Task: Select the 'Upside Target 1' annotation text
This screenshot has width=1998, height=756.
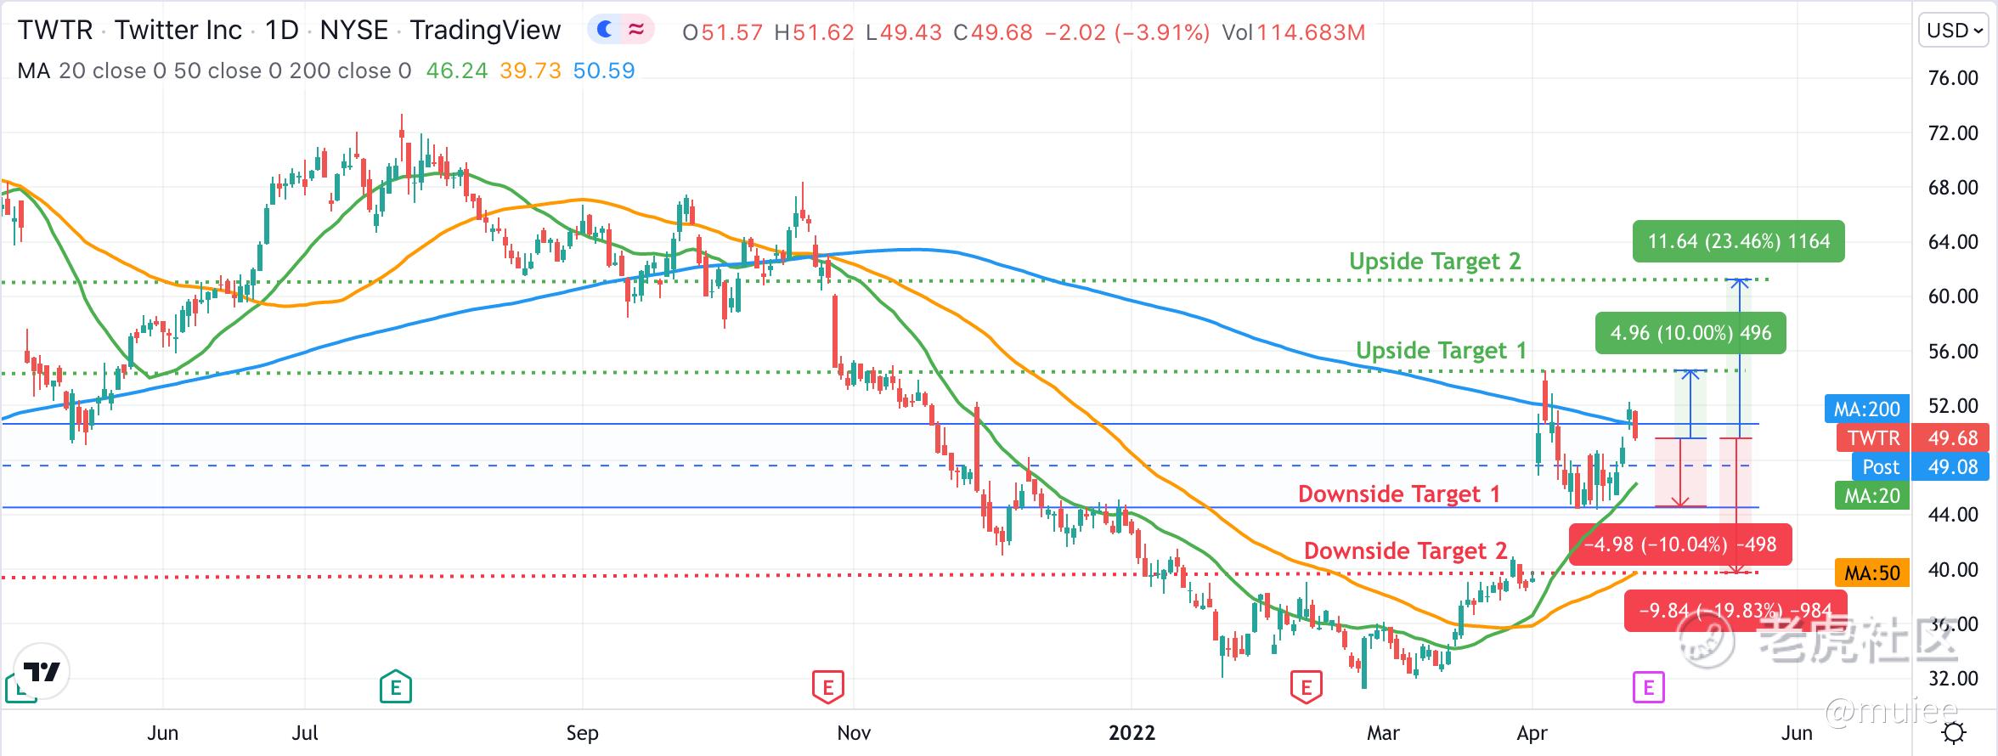Action: click(1441, 351)
